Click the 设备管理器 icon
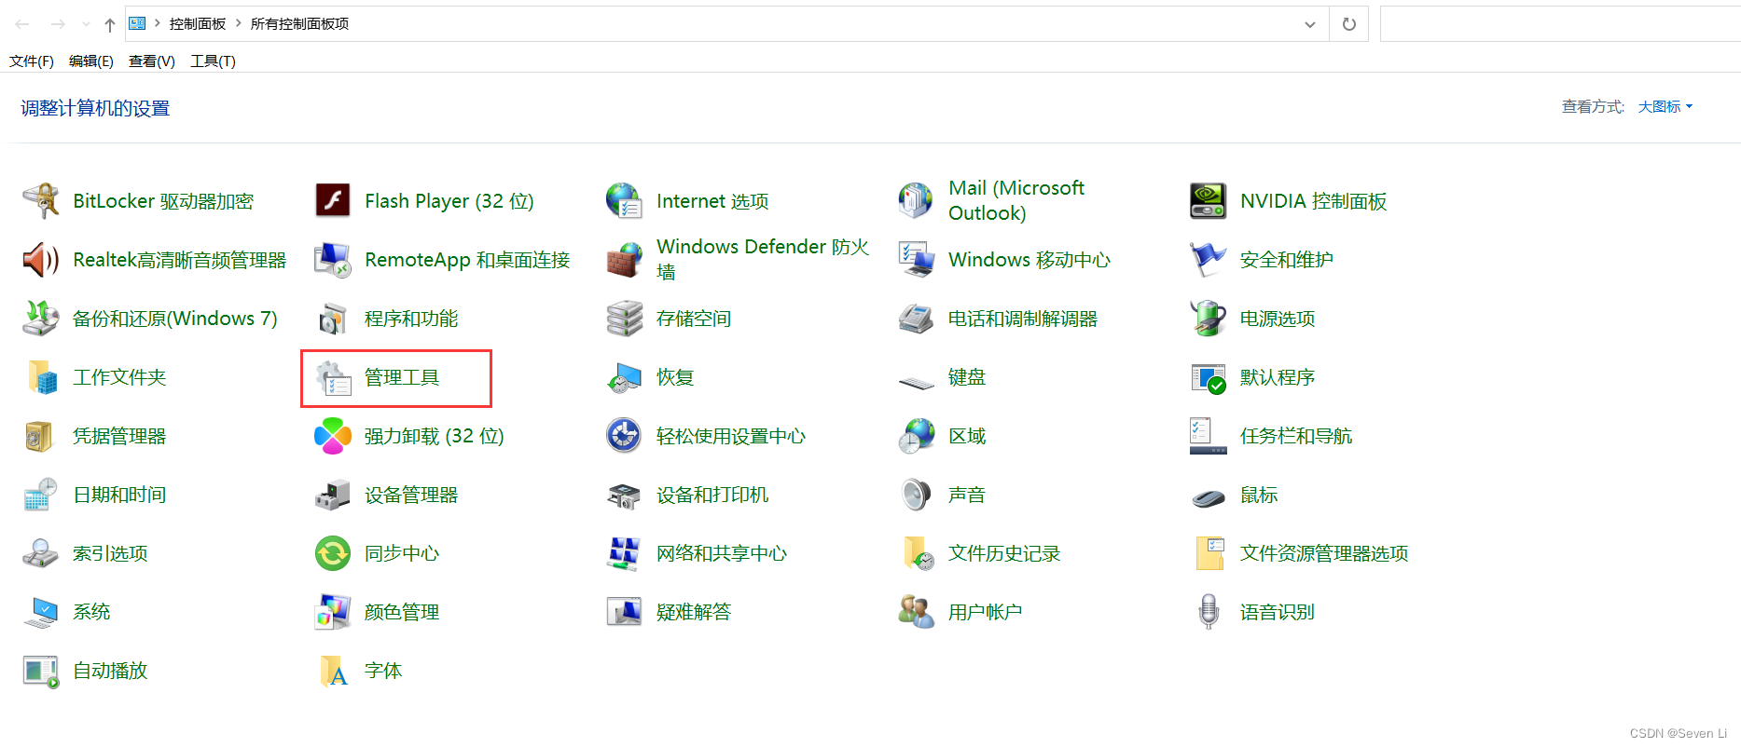The height and width of the screenshot is (747, 1741). (333, 494)
